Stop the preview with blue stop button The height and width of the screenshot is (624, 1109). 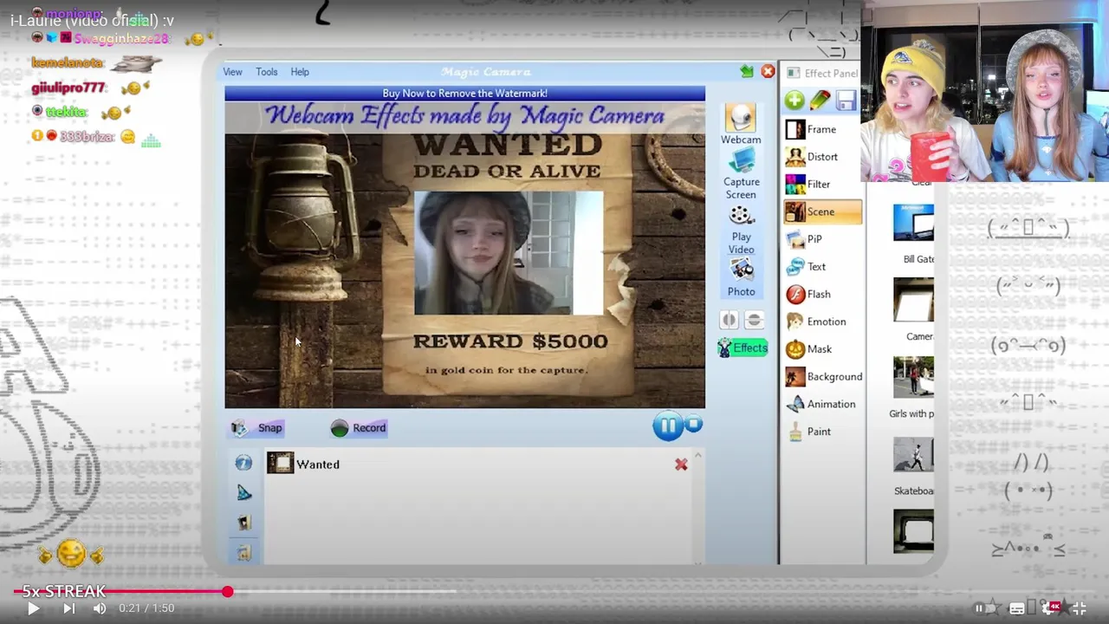tap(693, 425)
